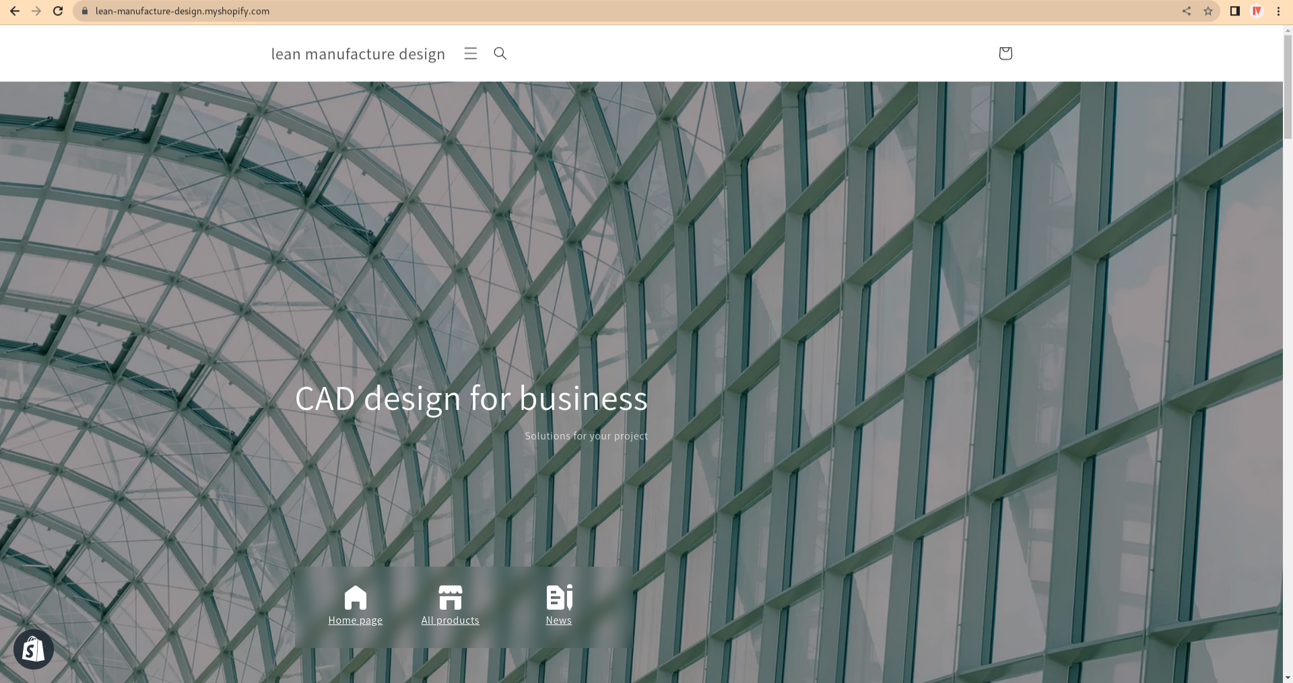This screenshot has width=1293, height=683.
Task: Open the All products link
Action: coord(450,620)
